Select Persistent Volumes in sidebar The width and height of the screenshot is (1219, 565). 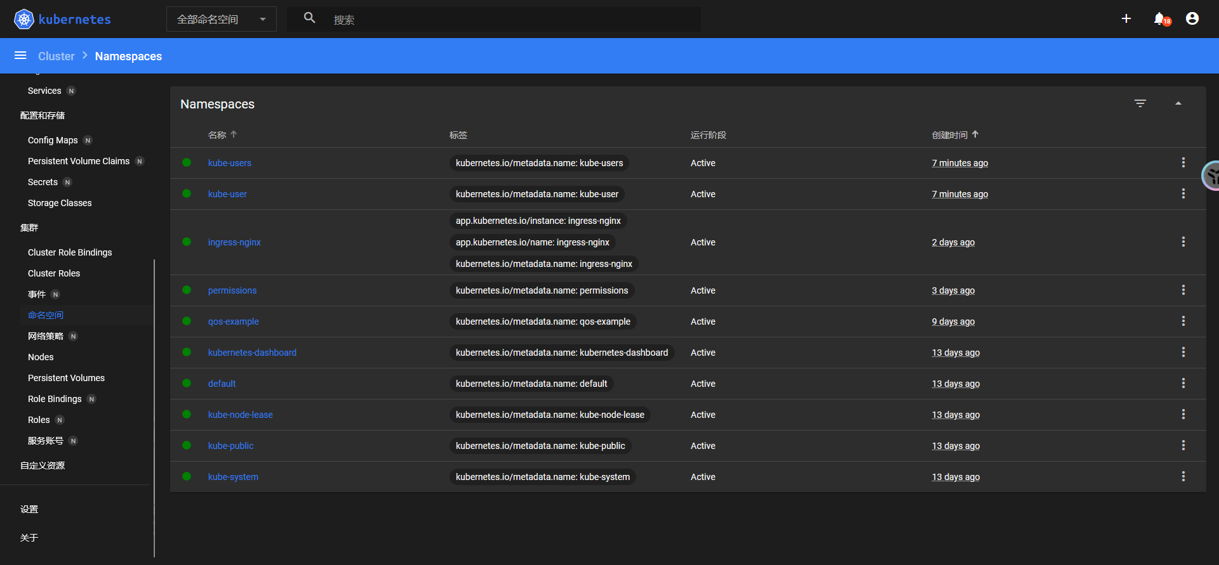click(66, 378)
